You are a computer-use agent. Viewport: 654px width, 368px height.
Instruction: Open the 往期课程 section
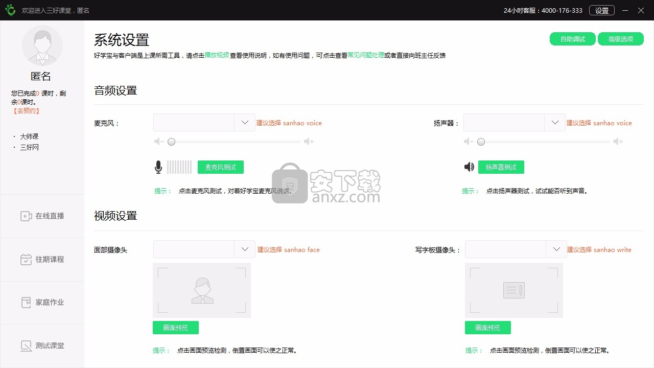pos(42,259)
